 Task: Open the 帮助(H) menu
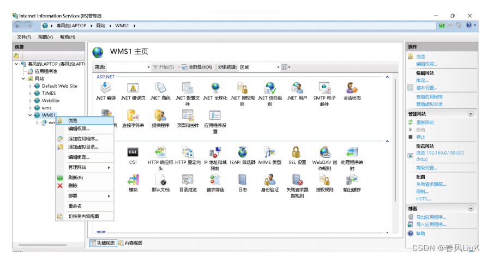tap(68, 37)
